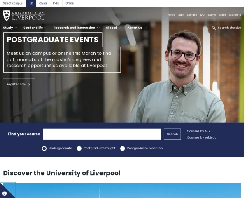Switch to the China campus tab

pos(43,3)
